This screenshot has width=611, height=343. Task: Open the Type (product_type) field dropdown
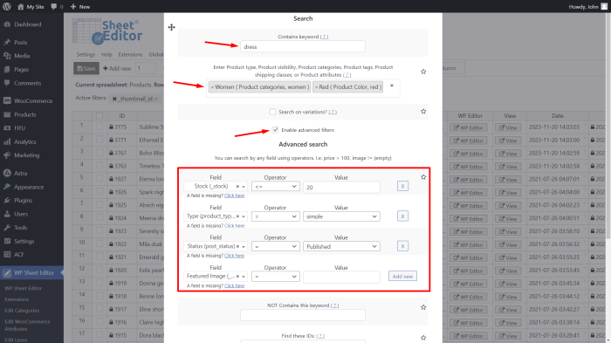tap(215, 216)
